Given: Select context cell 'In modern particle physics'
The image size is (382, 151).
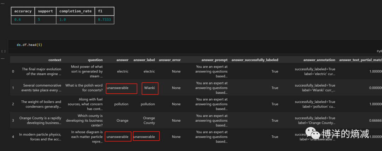Looking at the screenshot, I should point(40,137).
